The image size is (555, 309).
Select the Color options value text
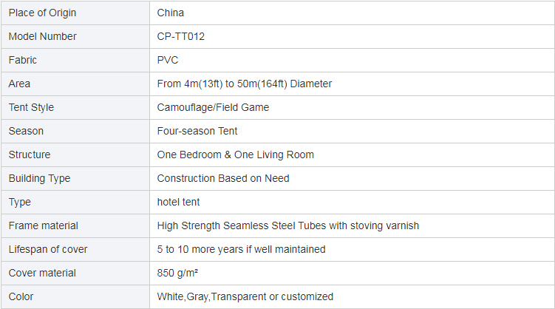pyautogui.click(x=245, y=296)
